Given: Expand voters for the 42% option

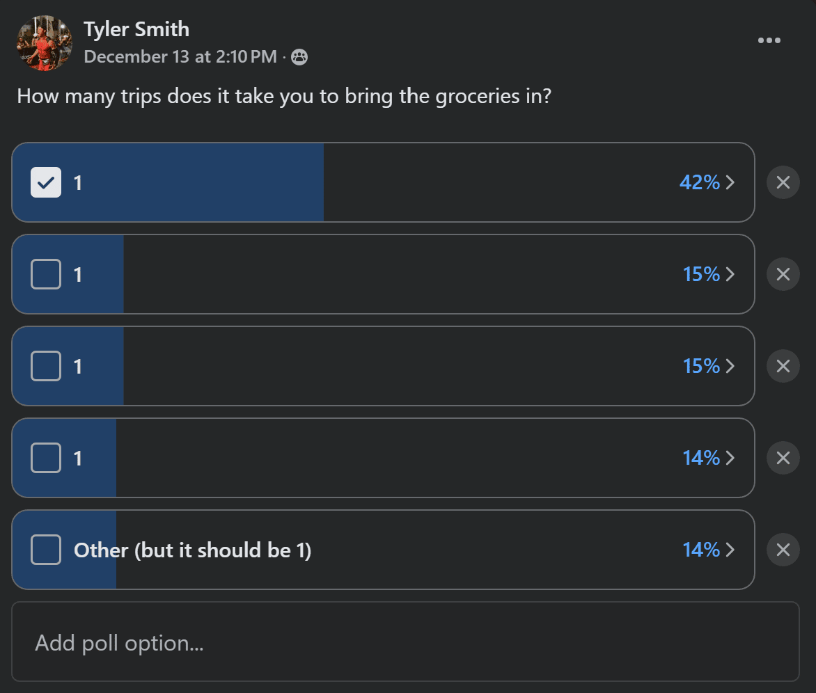Looking at the screenshot, I should (707, 182).
